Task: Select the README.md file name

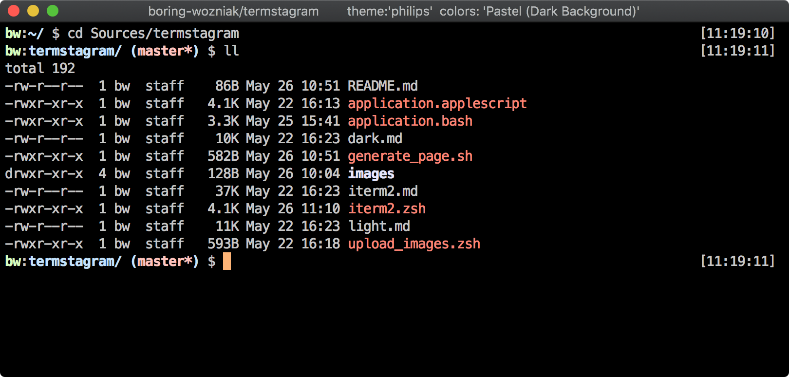Action: coord(383,86)
